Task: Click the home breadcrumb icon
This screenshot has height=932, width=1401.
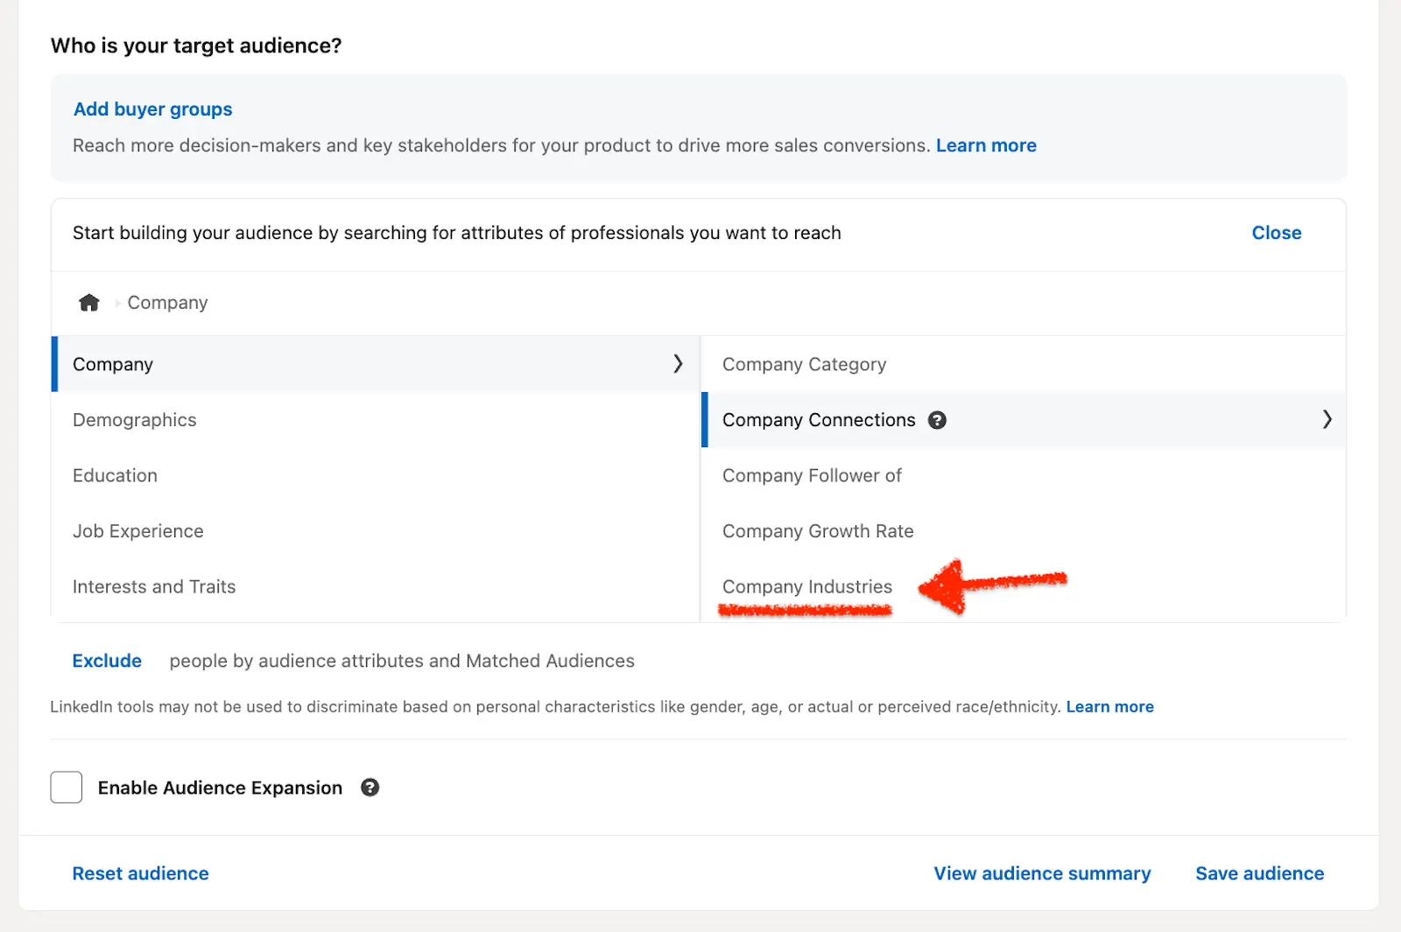Action: 88,303
